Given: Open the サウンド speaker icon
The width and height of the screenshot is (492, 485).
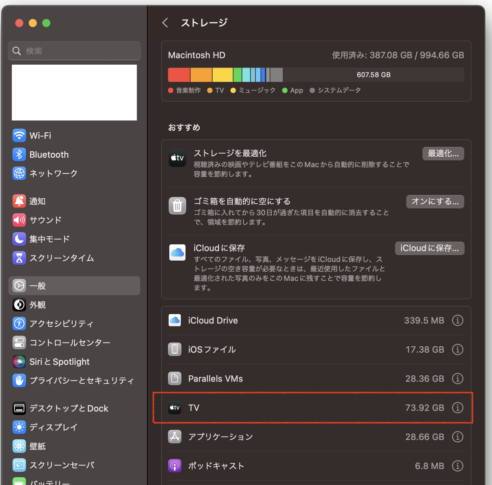Looking at the screenshot, I should (x=19, y=220).
